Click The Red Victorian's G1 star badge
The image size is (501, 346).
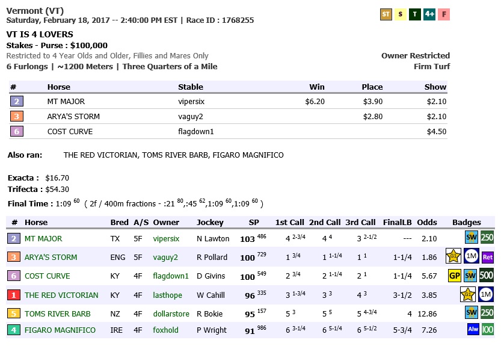468,295
